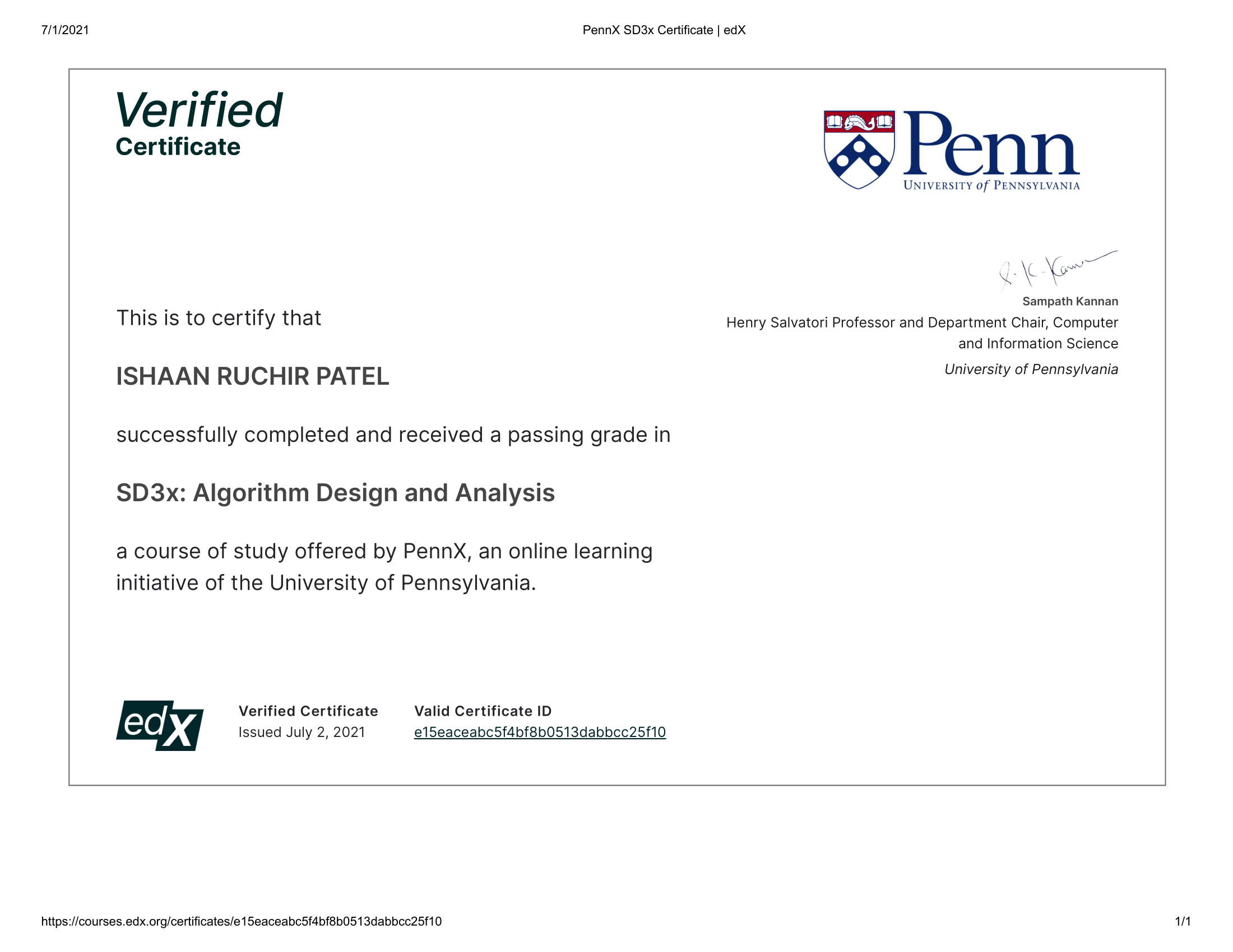Click the course title 'SD3x: Algorithm Design and Analysis'
The image size is (1233, 952).
335,493
